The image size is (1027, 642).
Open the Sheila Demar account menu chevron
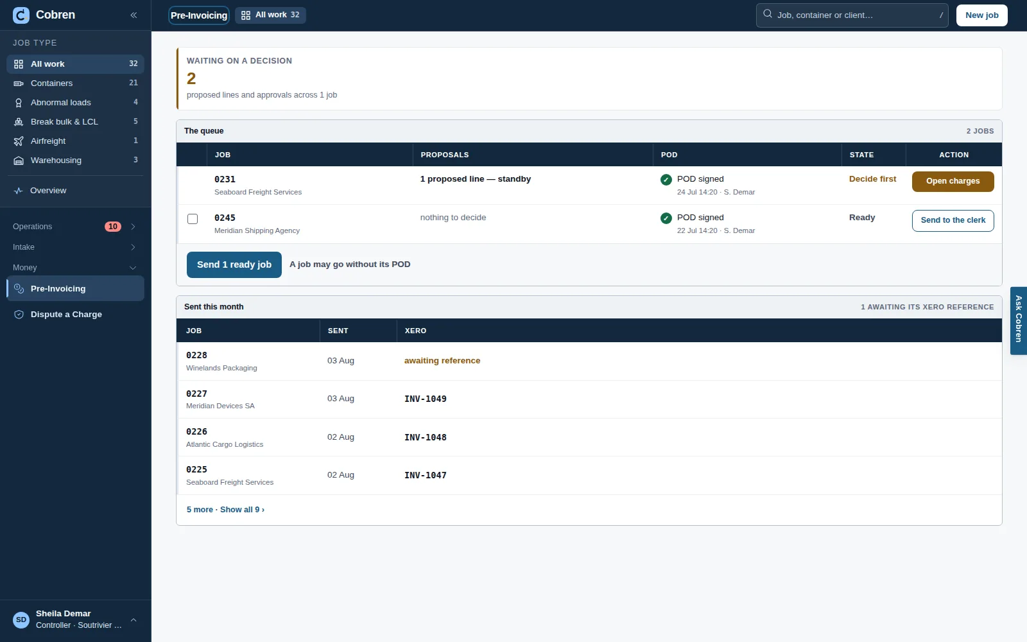[x=134, y=620]
